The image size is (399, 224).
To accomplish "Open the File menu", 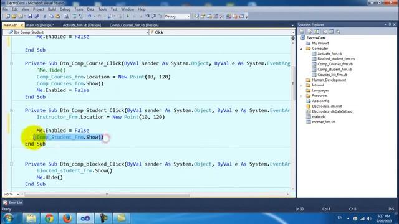I will [x=5, y=9].
